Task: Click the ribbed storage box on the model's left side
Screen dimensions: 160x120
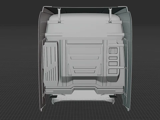Action: click(x=51, y=64)
